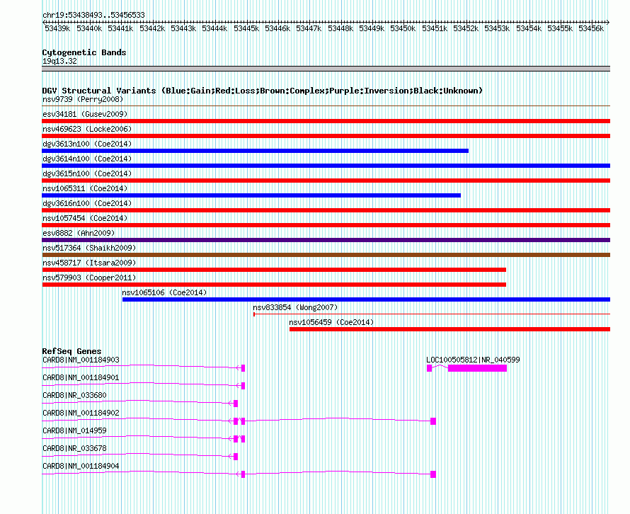Select the nsv1056459 (Coe2014) red bar

449,329
